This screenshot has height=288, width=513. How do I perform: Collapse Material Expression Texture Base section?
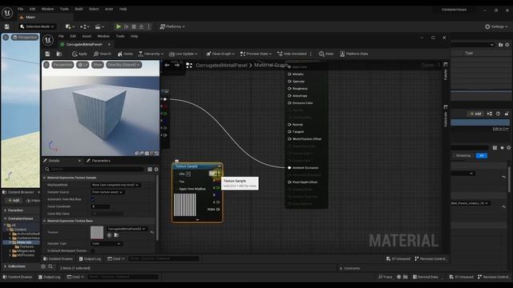tap(45, 221)
